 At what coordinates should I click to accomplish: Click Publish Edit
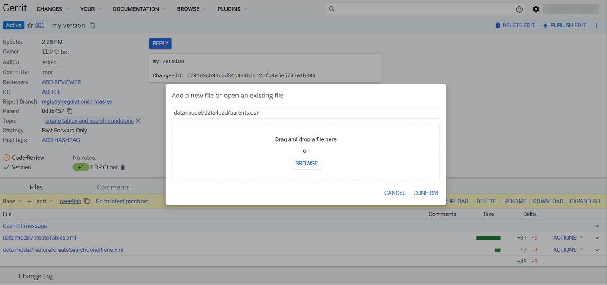point(568,25)
